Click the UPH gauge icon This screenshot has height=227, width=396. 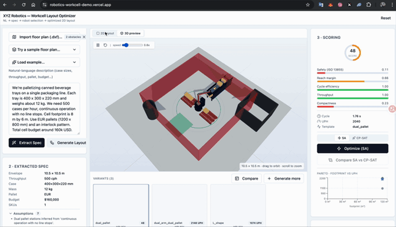coord(319,122)
